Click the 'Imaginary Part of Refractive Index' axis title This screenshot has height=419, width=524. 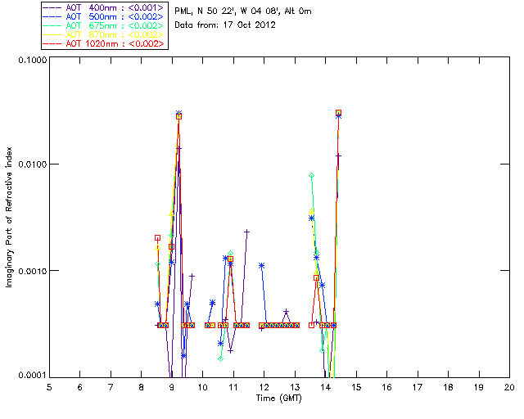click(9, 217)
